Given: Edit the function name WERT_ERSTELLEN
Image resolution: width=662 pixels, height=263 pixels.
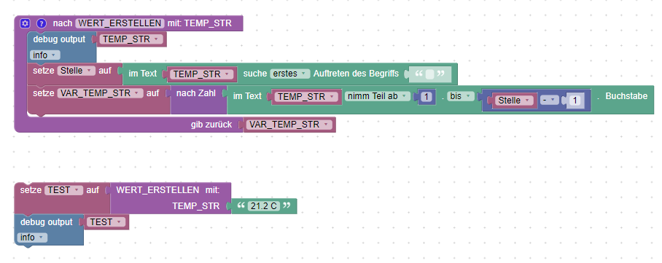Looking at the screenshot, I should (x=120, y=23).
